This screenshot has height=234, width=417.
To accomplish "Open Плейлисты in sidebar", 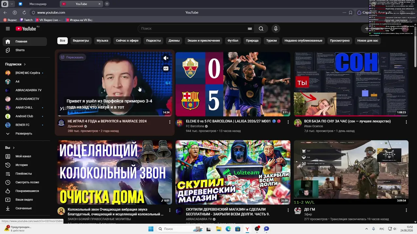I will (25, 174).
